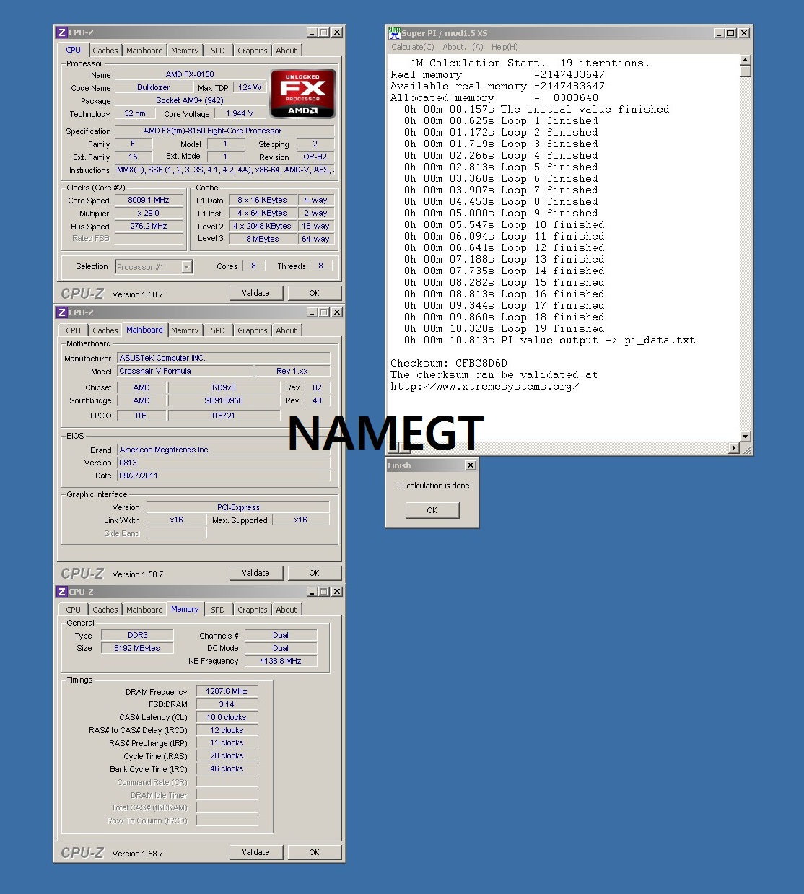Open the Calculate(C) menu in Super PI

coord(413,47)
